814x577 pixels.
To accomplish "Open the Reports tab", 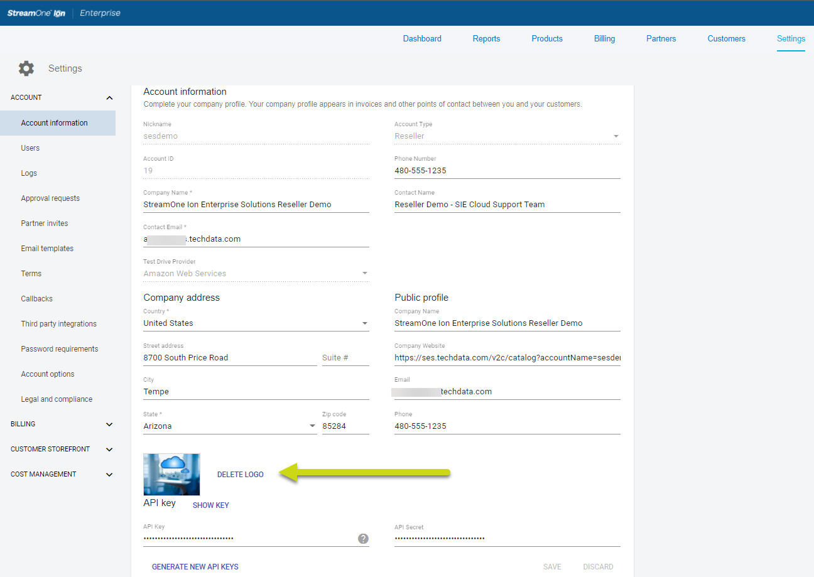I will tap(486, 39).
